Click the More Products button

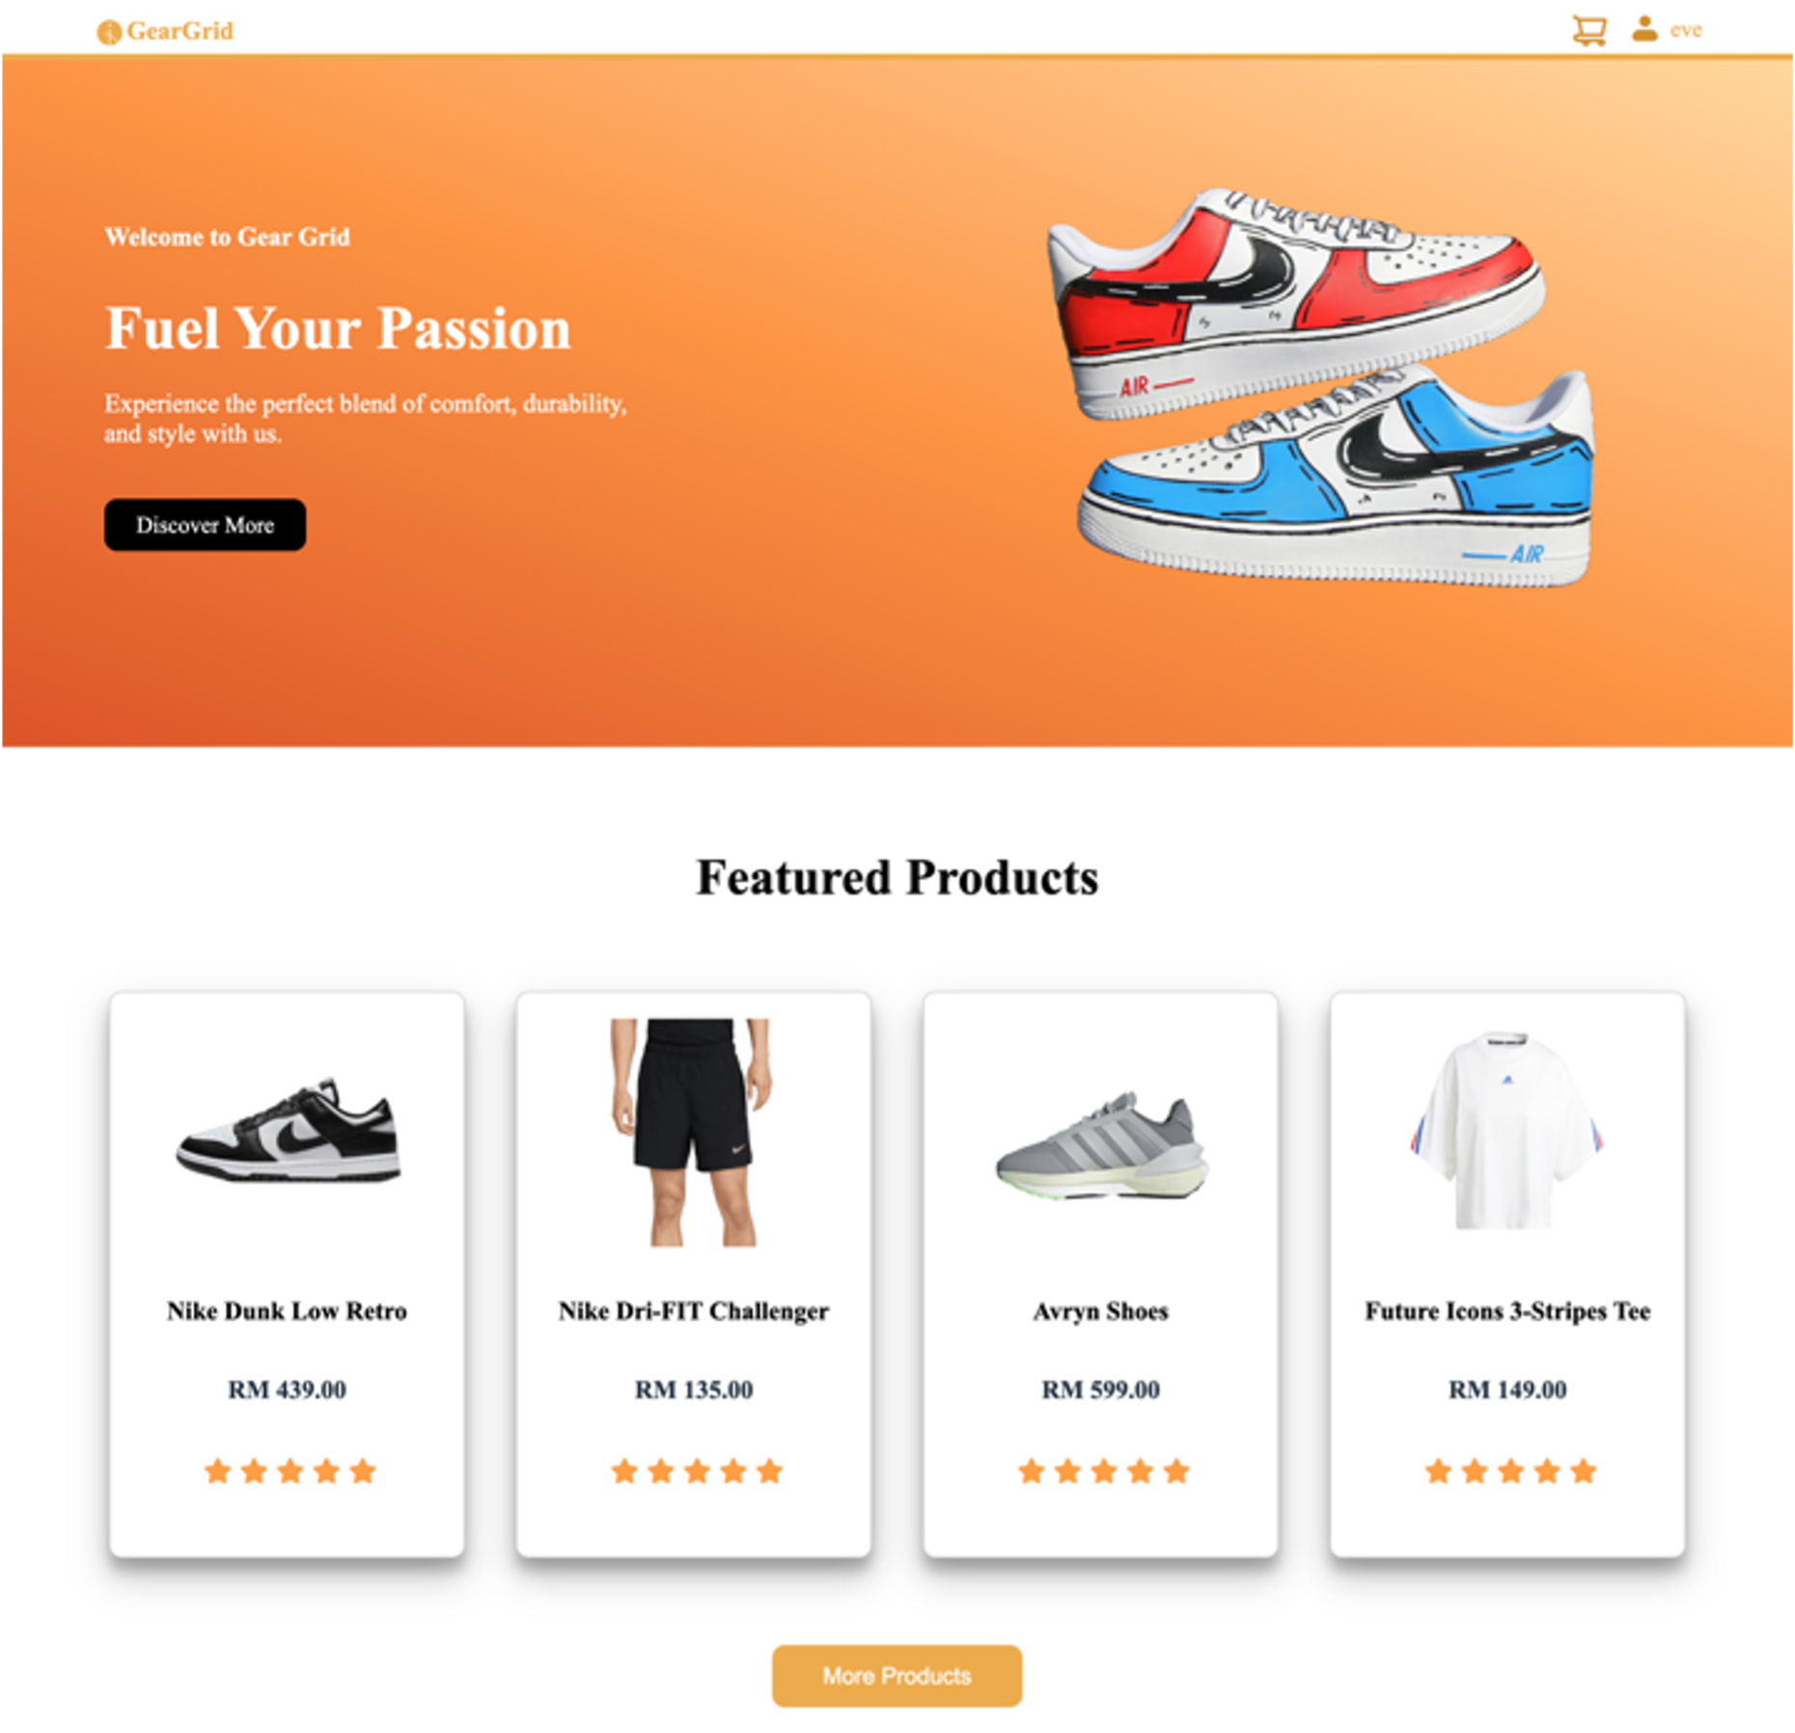click(897, 1675)
